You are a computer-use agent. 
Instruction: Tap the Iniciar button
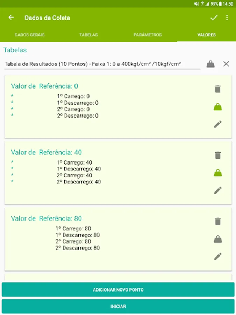click(x=118, y=306)
